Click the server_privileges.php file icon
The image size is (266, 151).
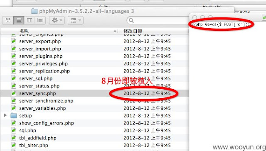14,63
